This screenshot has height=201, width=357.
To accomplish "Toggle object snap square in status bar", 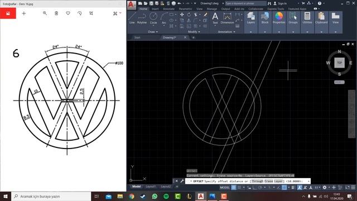I will (x=284, y=188).
